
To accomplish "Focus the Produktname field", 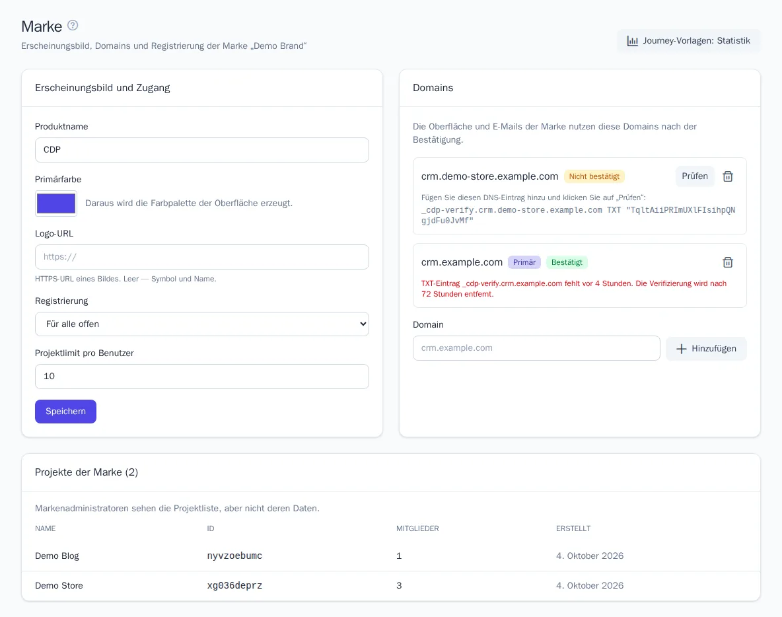I will pyautogui.click(x=202, y=150).
